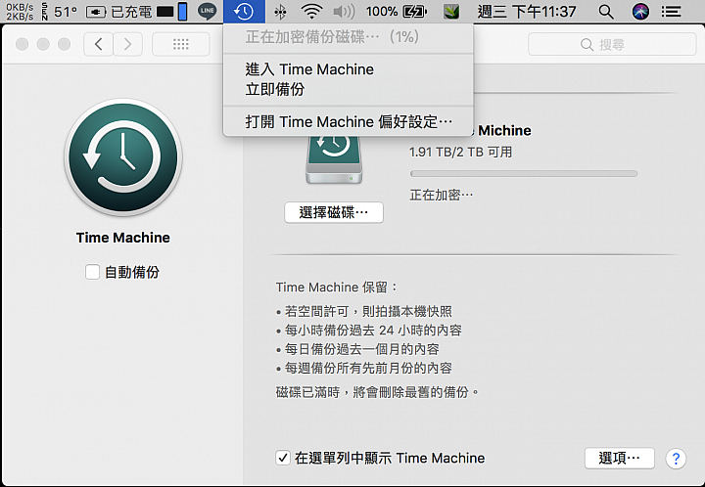Click the 1.91 TB/2 TB 可用 text
705x487 pixels.
(460, 153)
